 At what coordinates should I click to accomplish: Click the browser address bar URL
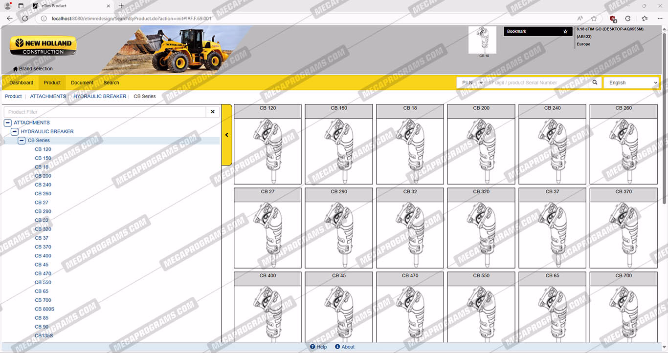(131, 19)
